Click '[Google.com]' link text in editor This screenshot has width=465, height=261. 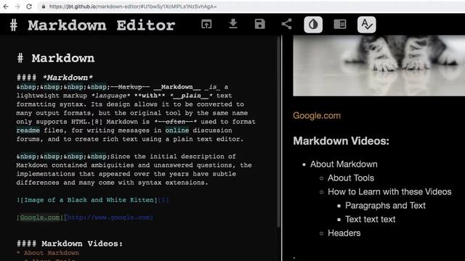[x=40, y=217]
